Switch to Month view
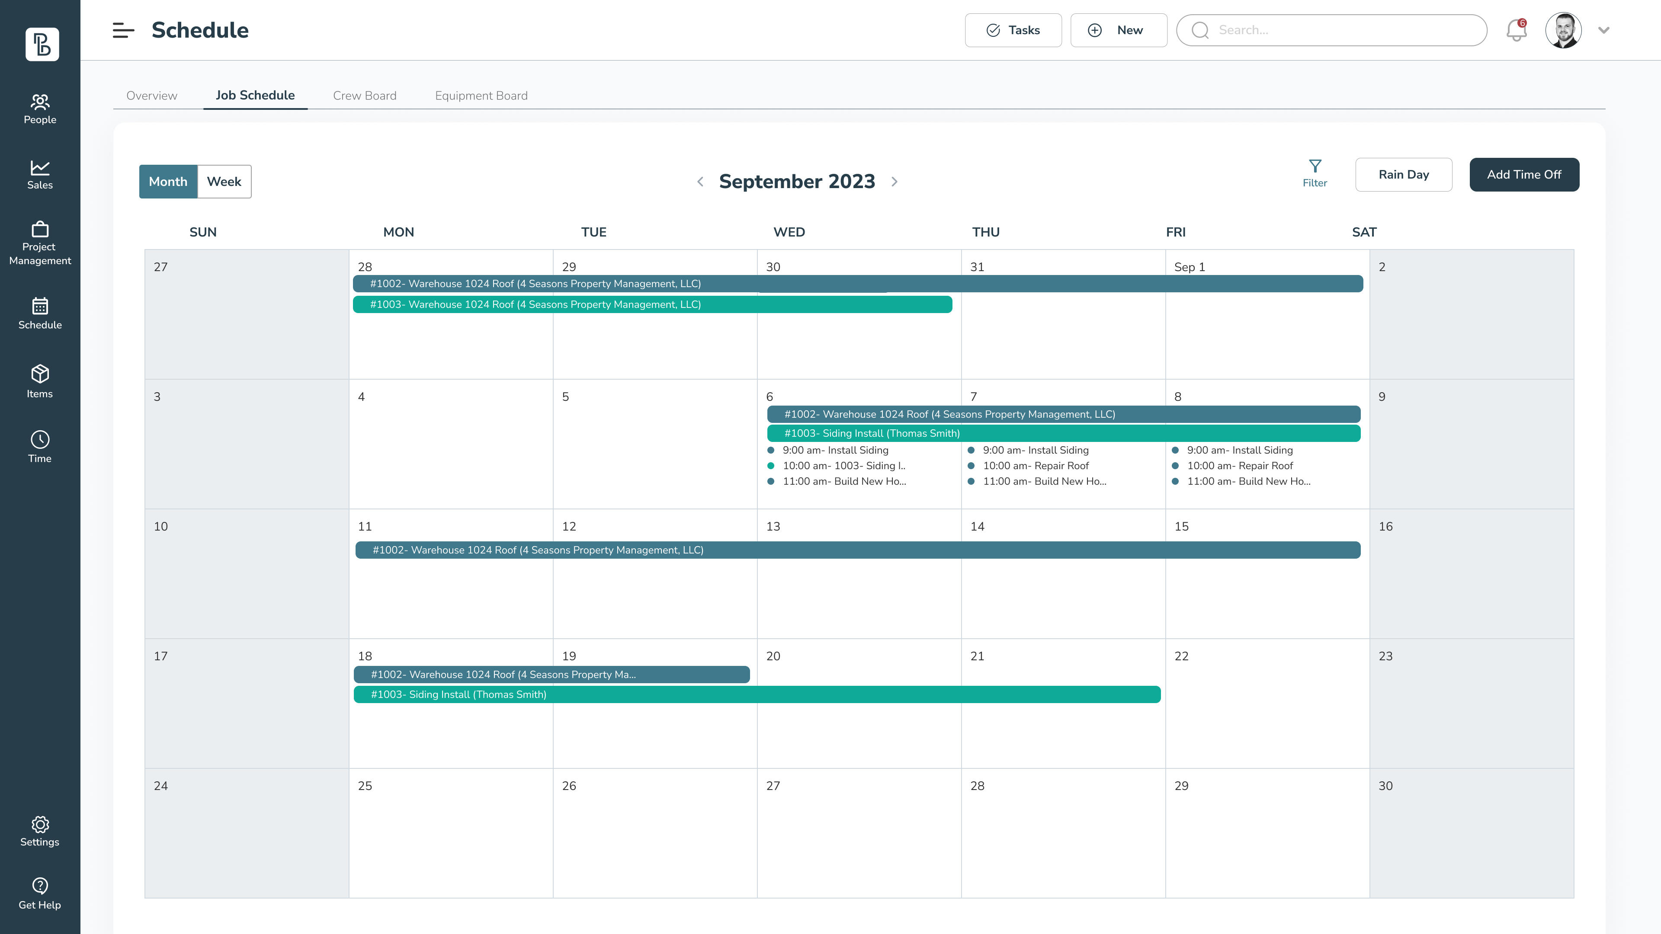The image size is (1661, 934). 168,182
